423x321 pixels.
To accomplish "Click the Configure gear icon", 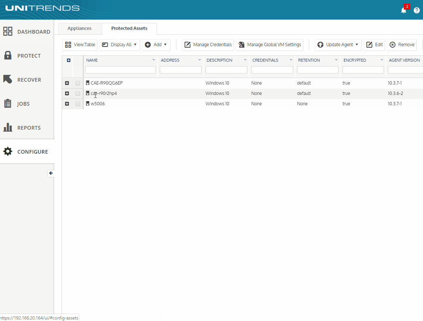I will coord(8,151).
